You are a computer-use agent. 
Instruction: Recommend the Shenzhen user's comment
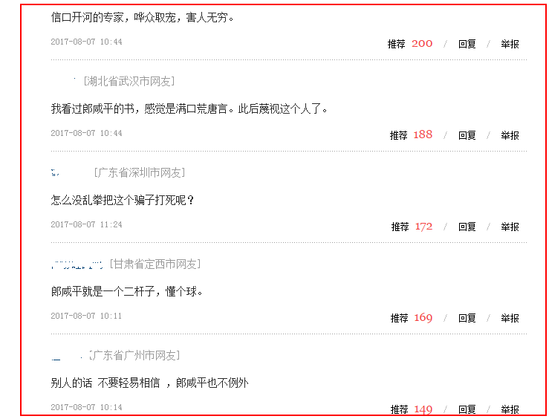400,227
